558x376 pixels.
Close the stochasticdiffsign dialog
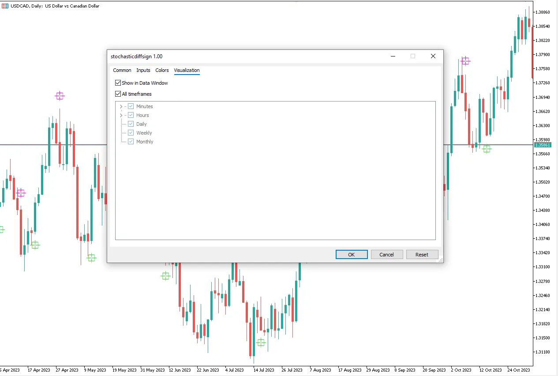point(433,56)
